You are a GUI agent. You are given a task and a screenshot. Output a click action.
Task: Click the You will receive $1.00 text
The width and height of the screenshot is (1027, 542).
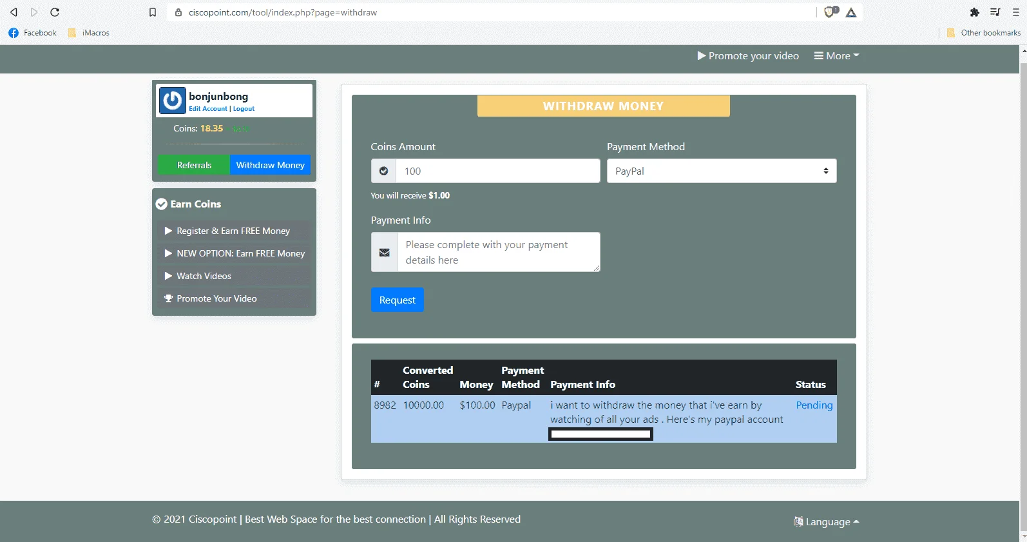click(x=410, y=196)
